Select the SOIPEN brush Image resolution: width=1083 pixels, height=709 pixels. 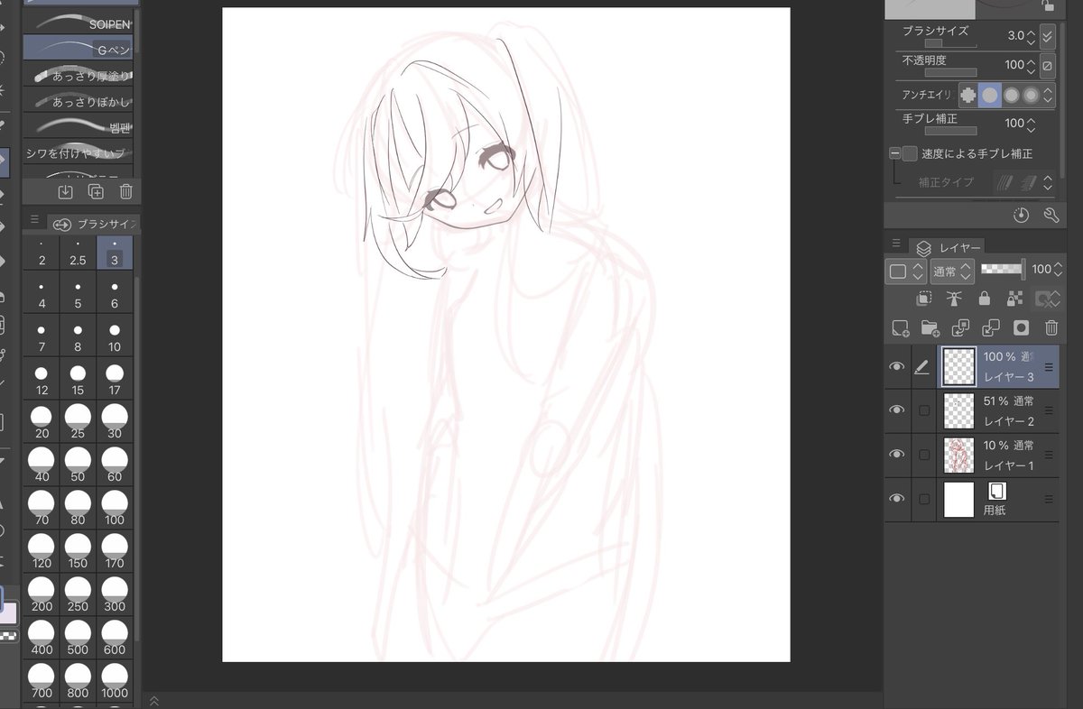79,23
